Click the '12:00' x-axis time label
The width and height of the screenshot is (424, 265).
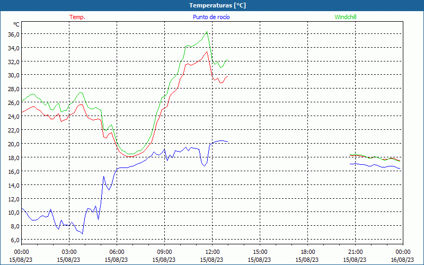click(x=213, y=252)
